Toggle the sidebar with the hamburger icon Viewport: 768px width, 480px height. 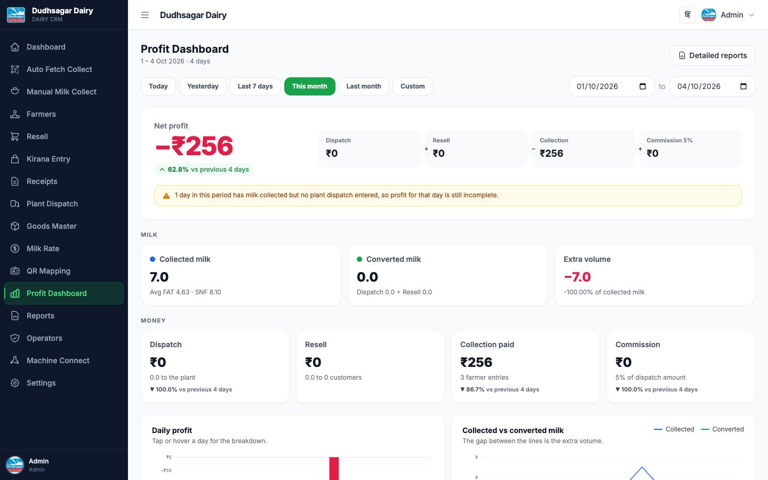(x=145, y=15)
